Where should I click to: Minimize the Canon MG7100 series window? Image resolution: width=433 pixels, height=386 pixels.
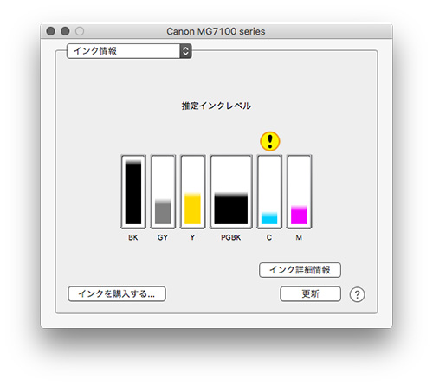pyautogui.click(x=65, y=31)
